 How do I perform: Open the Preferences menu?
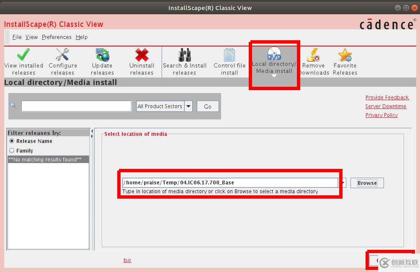56,37
